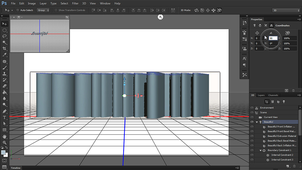The height and width of the screenshot is (170, 302).
Task: Enable the Auto-Select checkbox
Action: coord(18,10)
